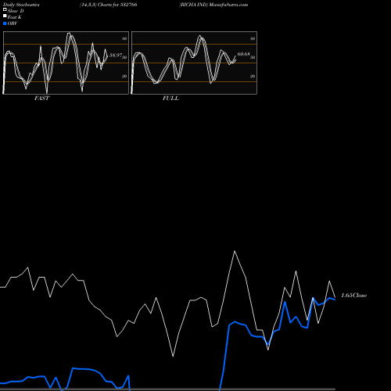This screenshot has height=391, width=391.
Task: Click the '(14,3,3) Charts for 532766' heading
Action: pos(109,5)
